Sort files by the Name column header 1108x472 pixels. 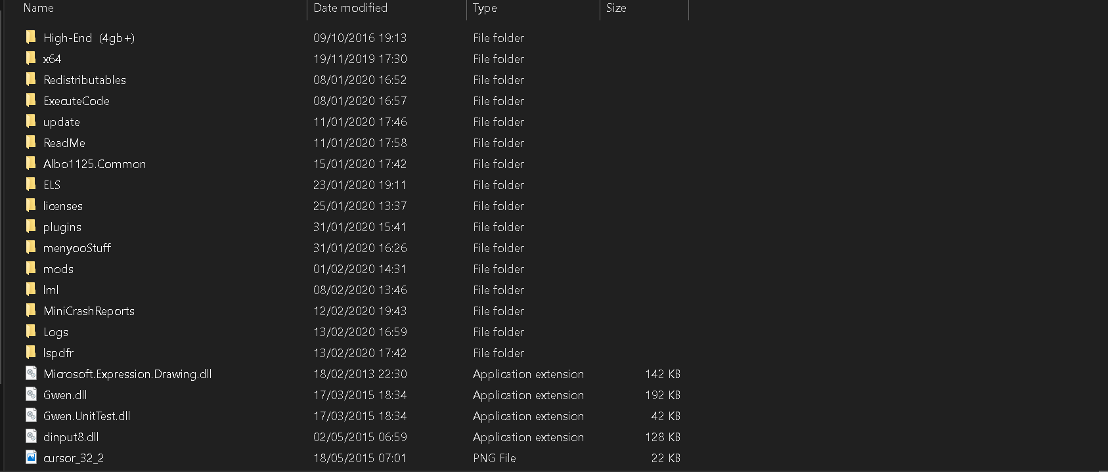point(38,8)
